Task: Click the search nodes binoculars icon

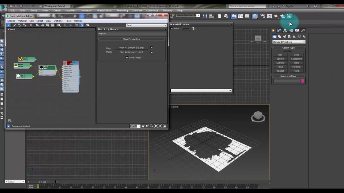Action: [x=10, y=120]
